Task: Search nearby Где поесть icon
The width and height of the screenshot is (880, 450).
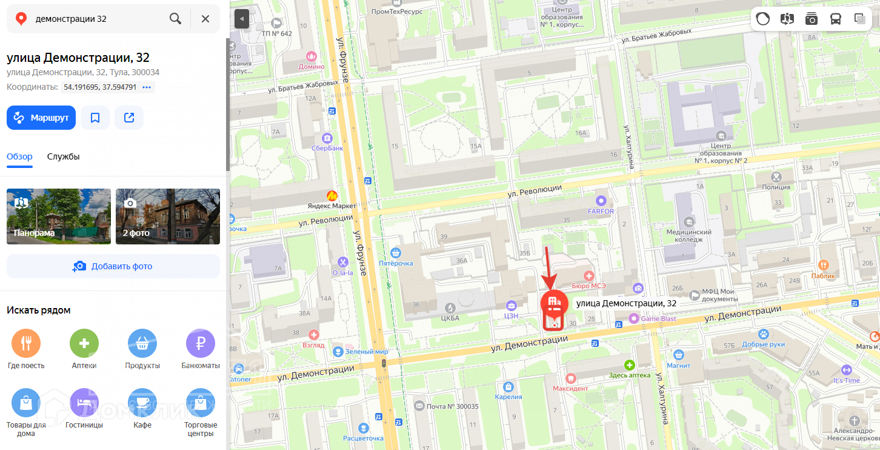Action: click(26, 344)
